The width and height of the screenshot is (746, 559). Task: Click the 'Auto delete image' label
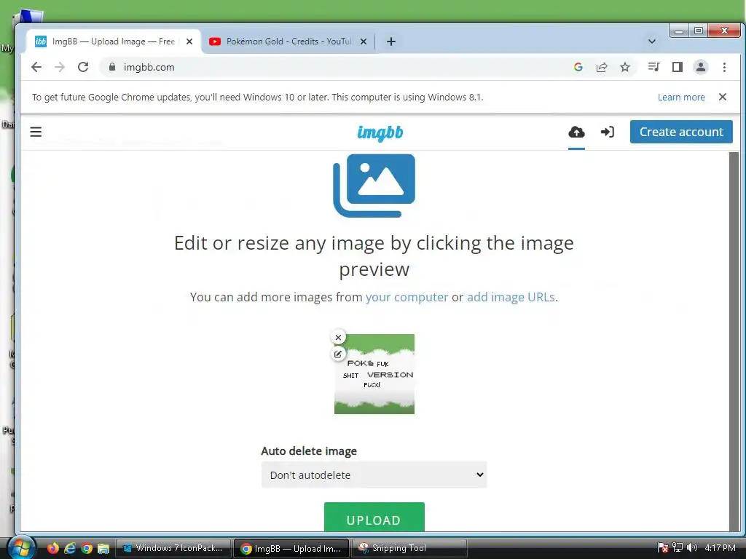pyautogui.click(x=309, y=451)
